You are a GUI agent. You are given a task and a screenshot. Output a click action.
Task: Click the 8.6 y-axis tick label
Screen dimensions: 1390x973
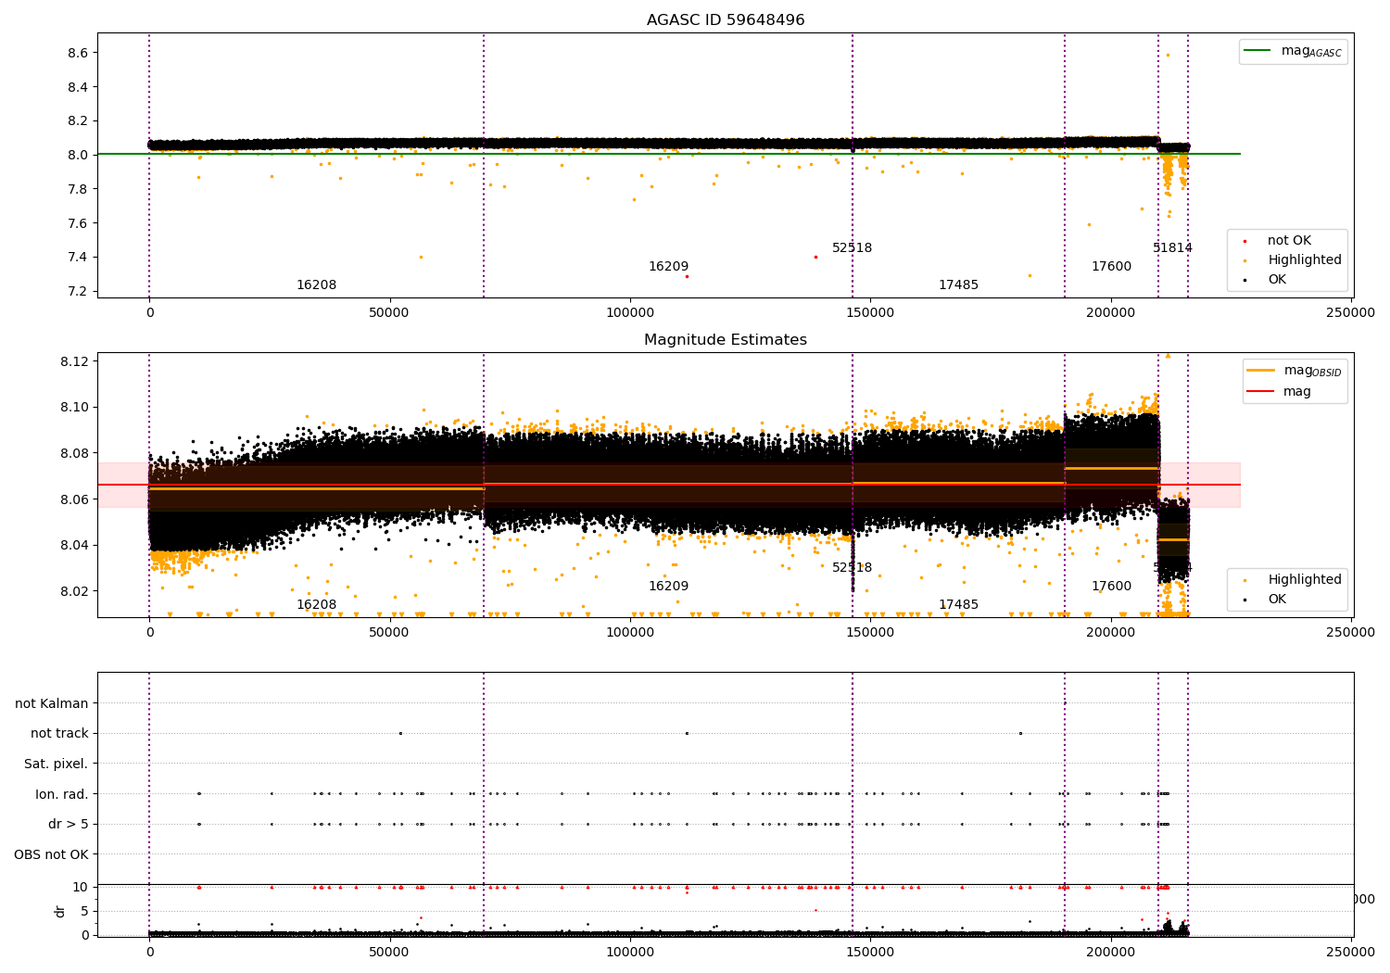tap(78, 53)
